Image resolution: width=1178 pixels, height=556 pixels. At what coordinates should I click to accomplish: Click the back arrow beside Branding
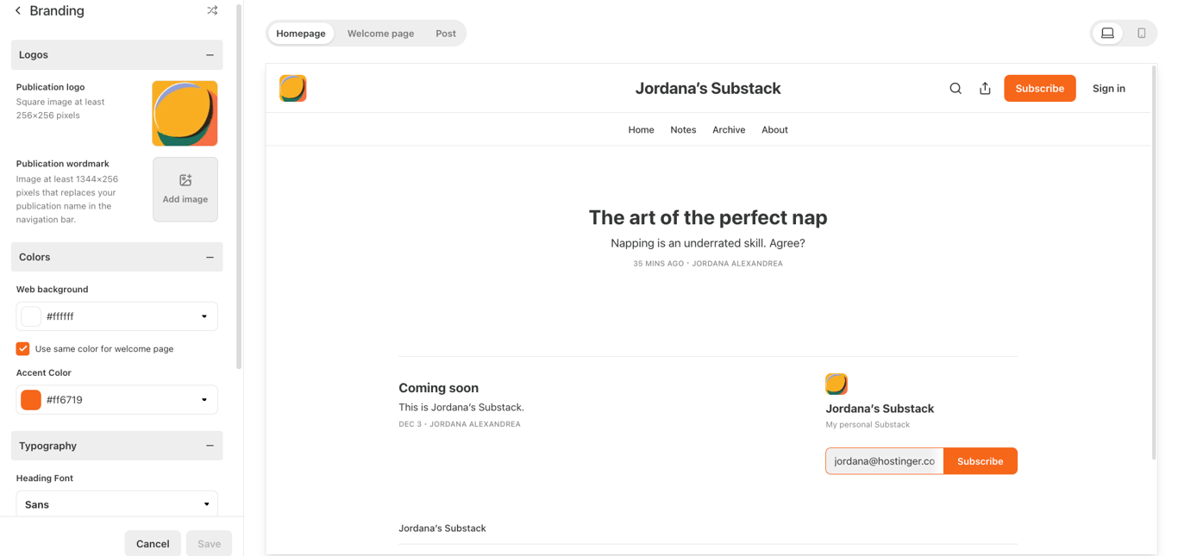pyautogui.click(x=18, y=10)
